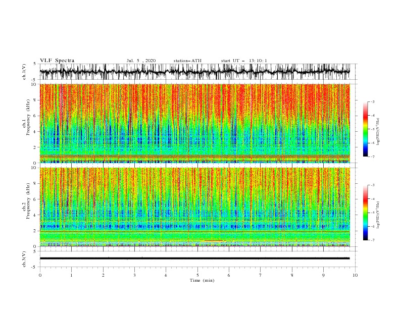
Task: Click the time axis tick label '5'
Action: point(197,275)
